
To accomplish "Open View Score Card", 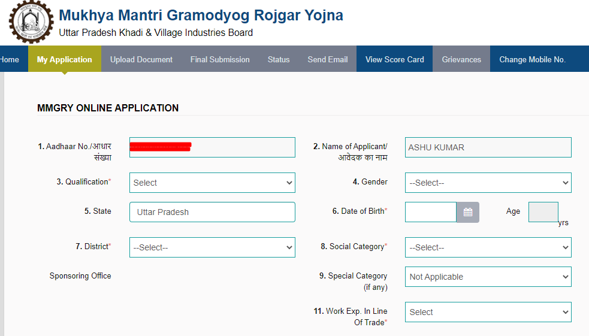I will [x=394, y=59].
